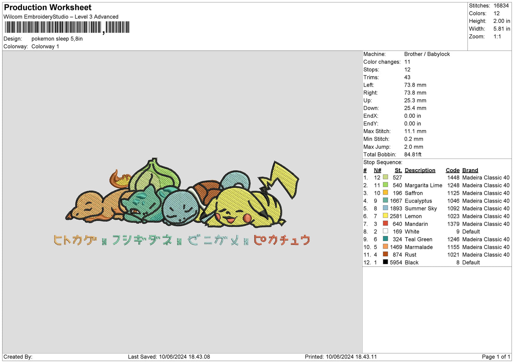
Task: Click the code 1155 in the Marmalade row
Action: pyautogui.click(x=454, y=247)
